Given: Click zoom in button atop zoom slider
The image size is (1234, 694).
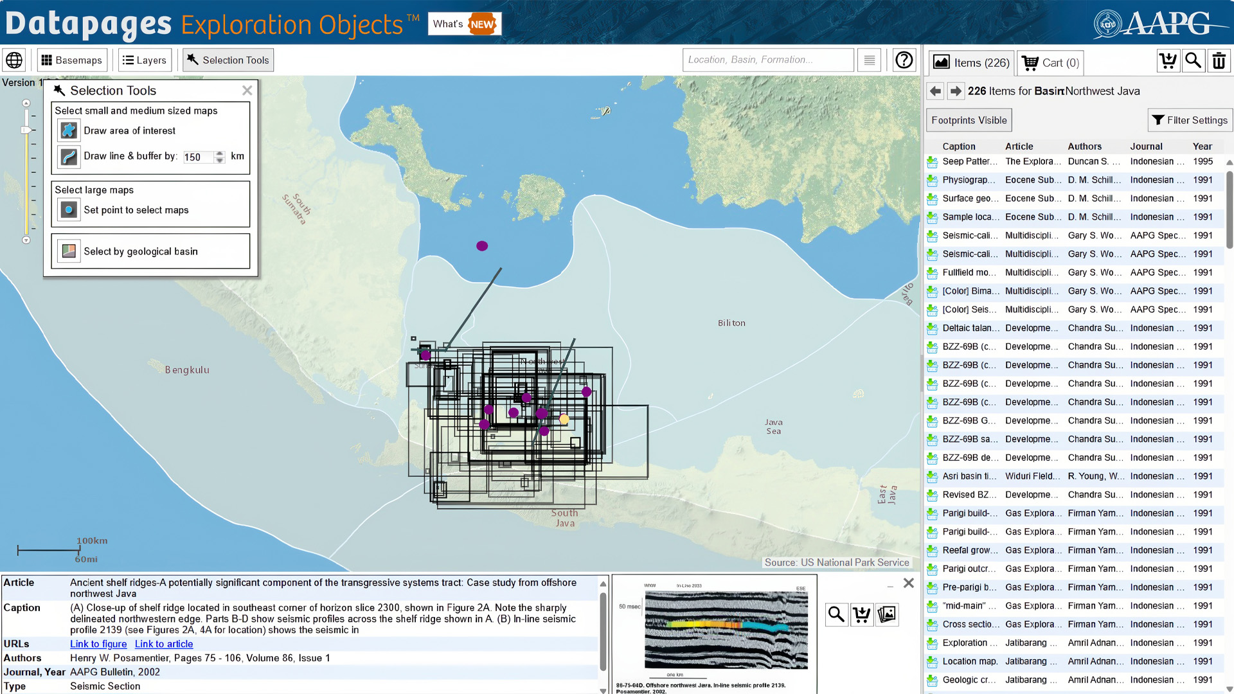Looking at the screenshot, I should [26, 103].
